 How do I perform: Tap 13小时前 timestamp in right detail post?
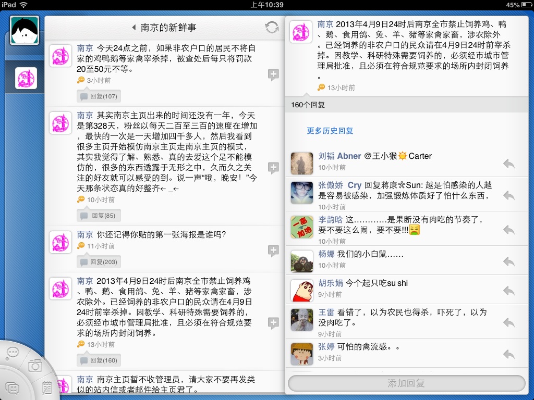pos(341,87)
